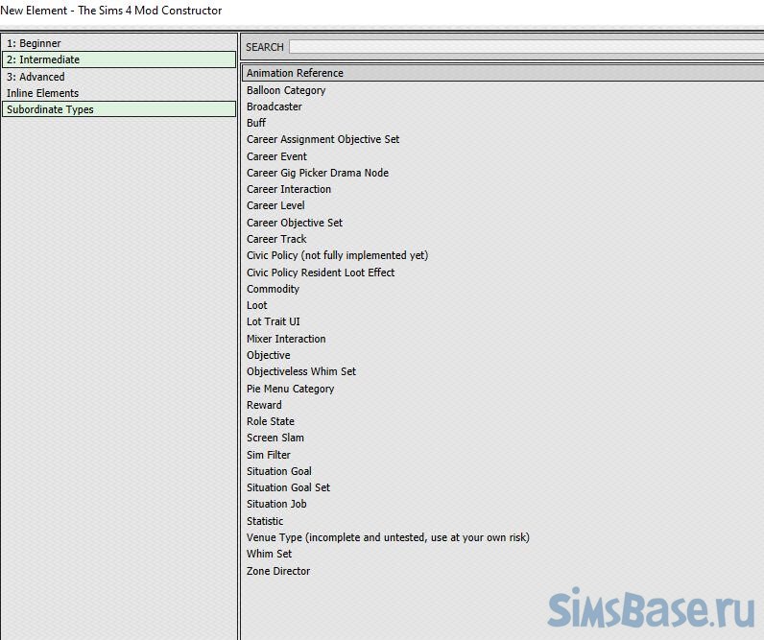The height and width of the screenshot is (640, 764).
Task: Click the Career Track entry
Action: [276, 239]
